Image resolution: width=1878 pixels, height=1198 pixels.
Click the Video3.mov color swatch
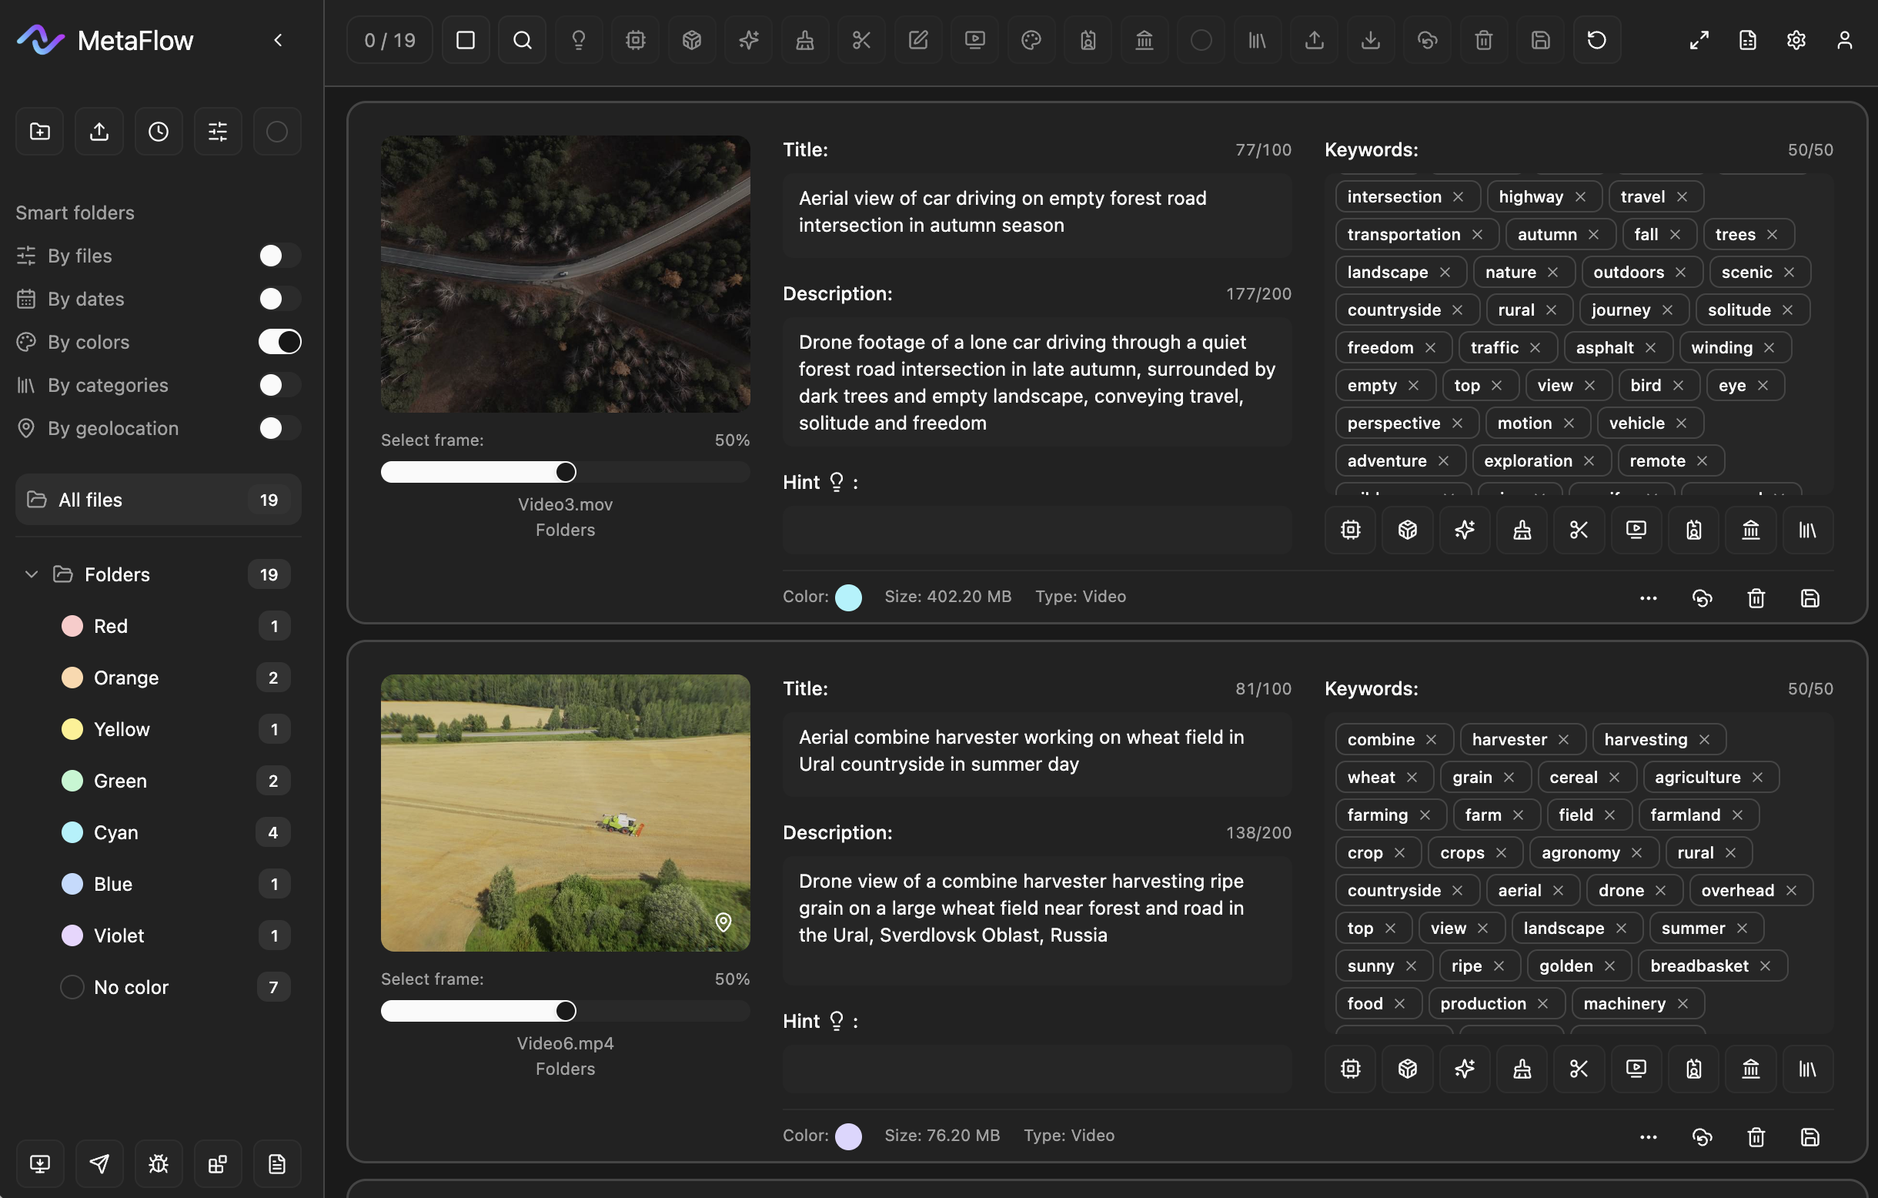(847, 597)
